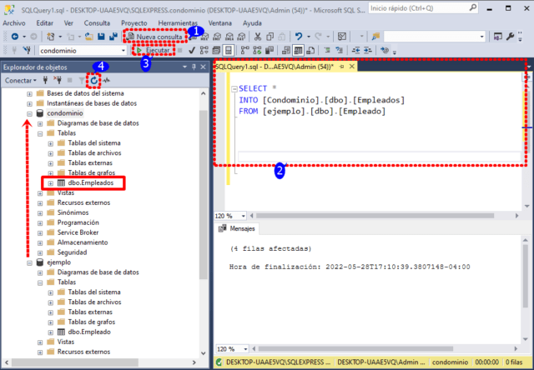Click the Decrease Indent icon
This screenshot has width=534, height=370.
(356, 50)
